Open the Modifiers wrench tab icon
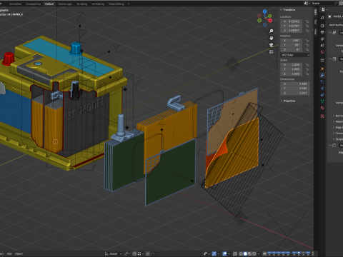This screenshot has height=257, width=343. [322, 75]
